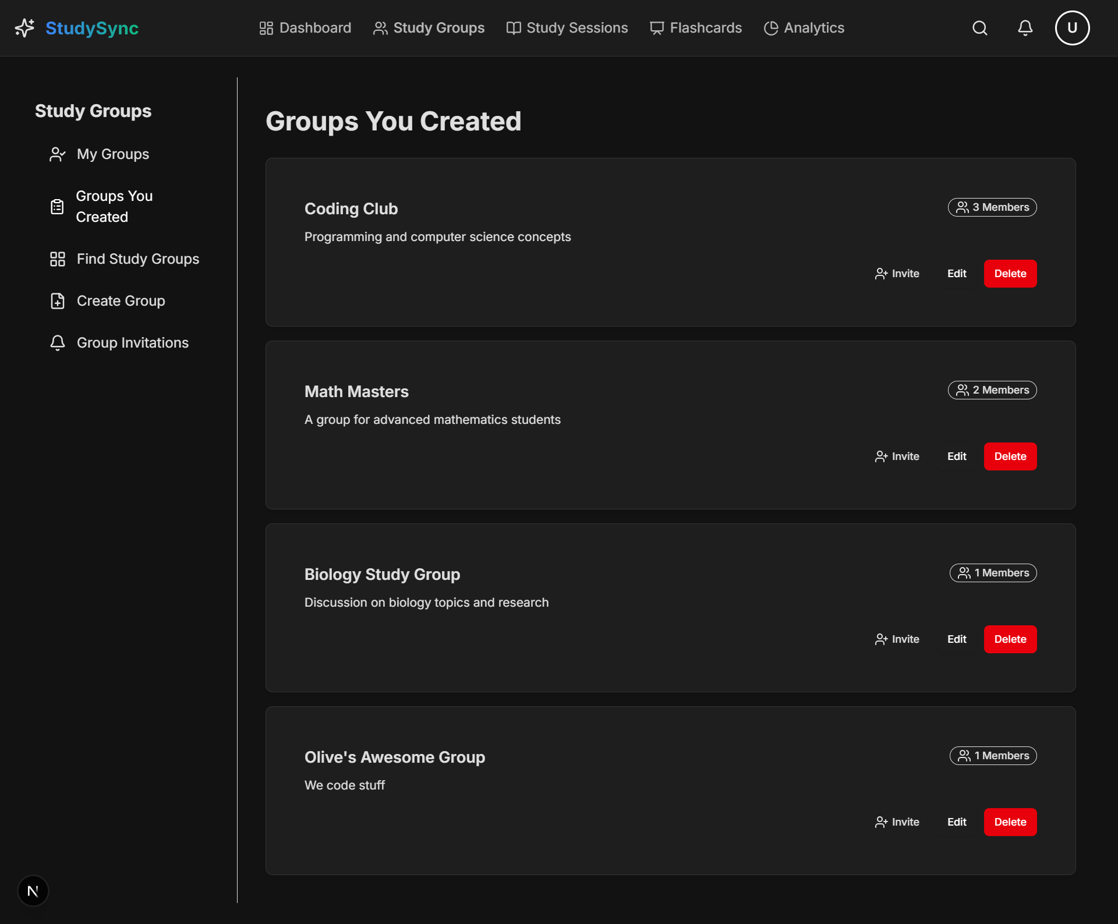Image resolution: width=1118 pixels, height=924 pixels.
Task: Invite members to Biology Study Group
Action: point(897,639)
